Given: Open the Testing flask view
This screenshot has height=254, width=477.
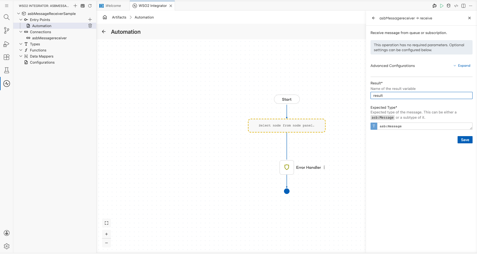Looking at the screenshot, I should [7, 70].
